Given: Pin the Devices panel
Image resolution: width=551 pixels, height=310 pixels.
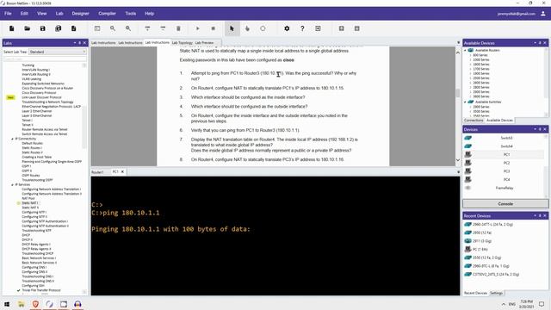Looking at the screenshot, I should coord(540,129).
